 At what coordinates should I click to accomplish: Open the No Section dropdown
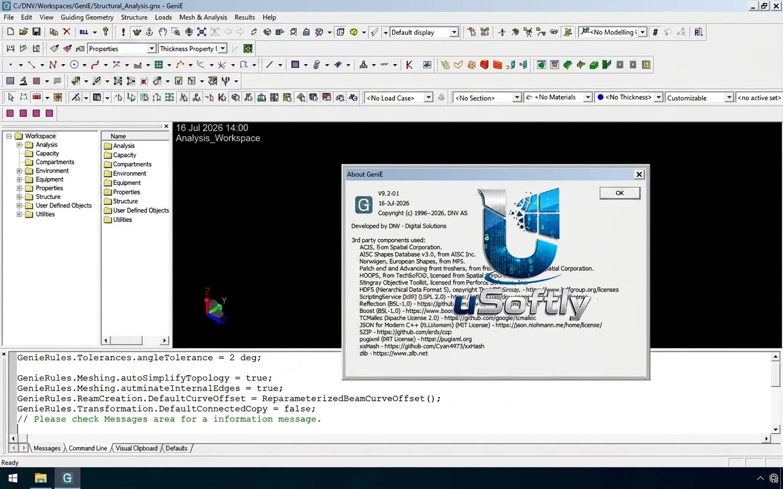pyautogui.click(x=487, y=98)
